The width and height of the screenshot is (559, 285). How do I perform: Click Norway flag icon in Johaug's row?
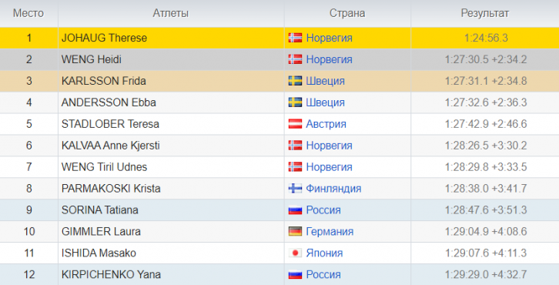295,38
